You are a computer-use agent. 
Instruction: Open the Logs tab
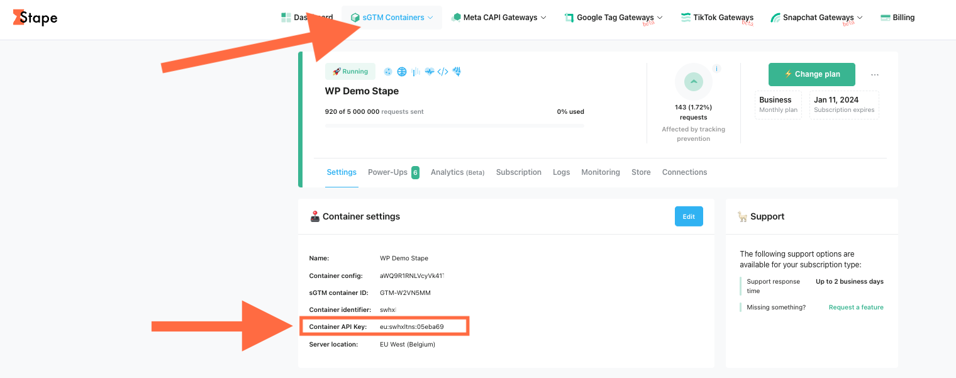point(562,172)
